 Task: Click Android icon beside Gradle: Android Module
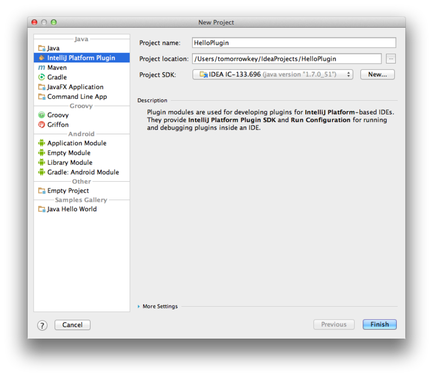click(x=42, y=172)
